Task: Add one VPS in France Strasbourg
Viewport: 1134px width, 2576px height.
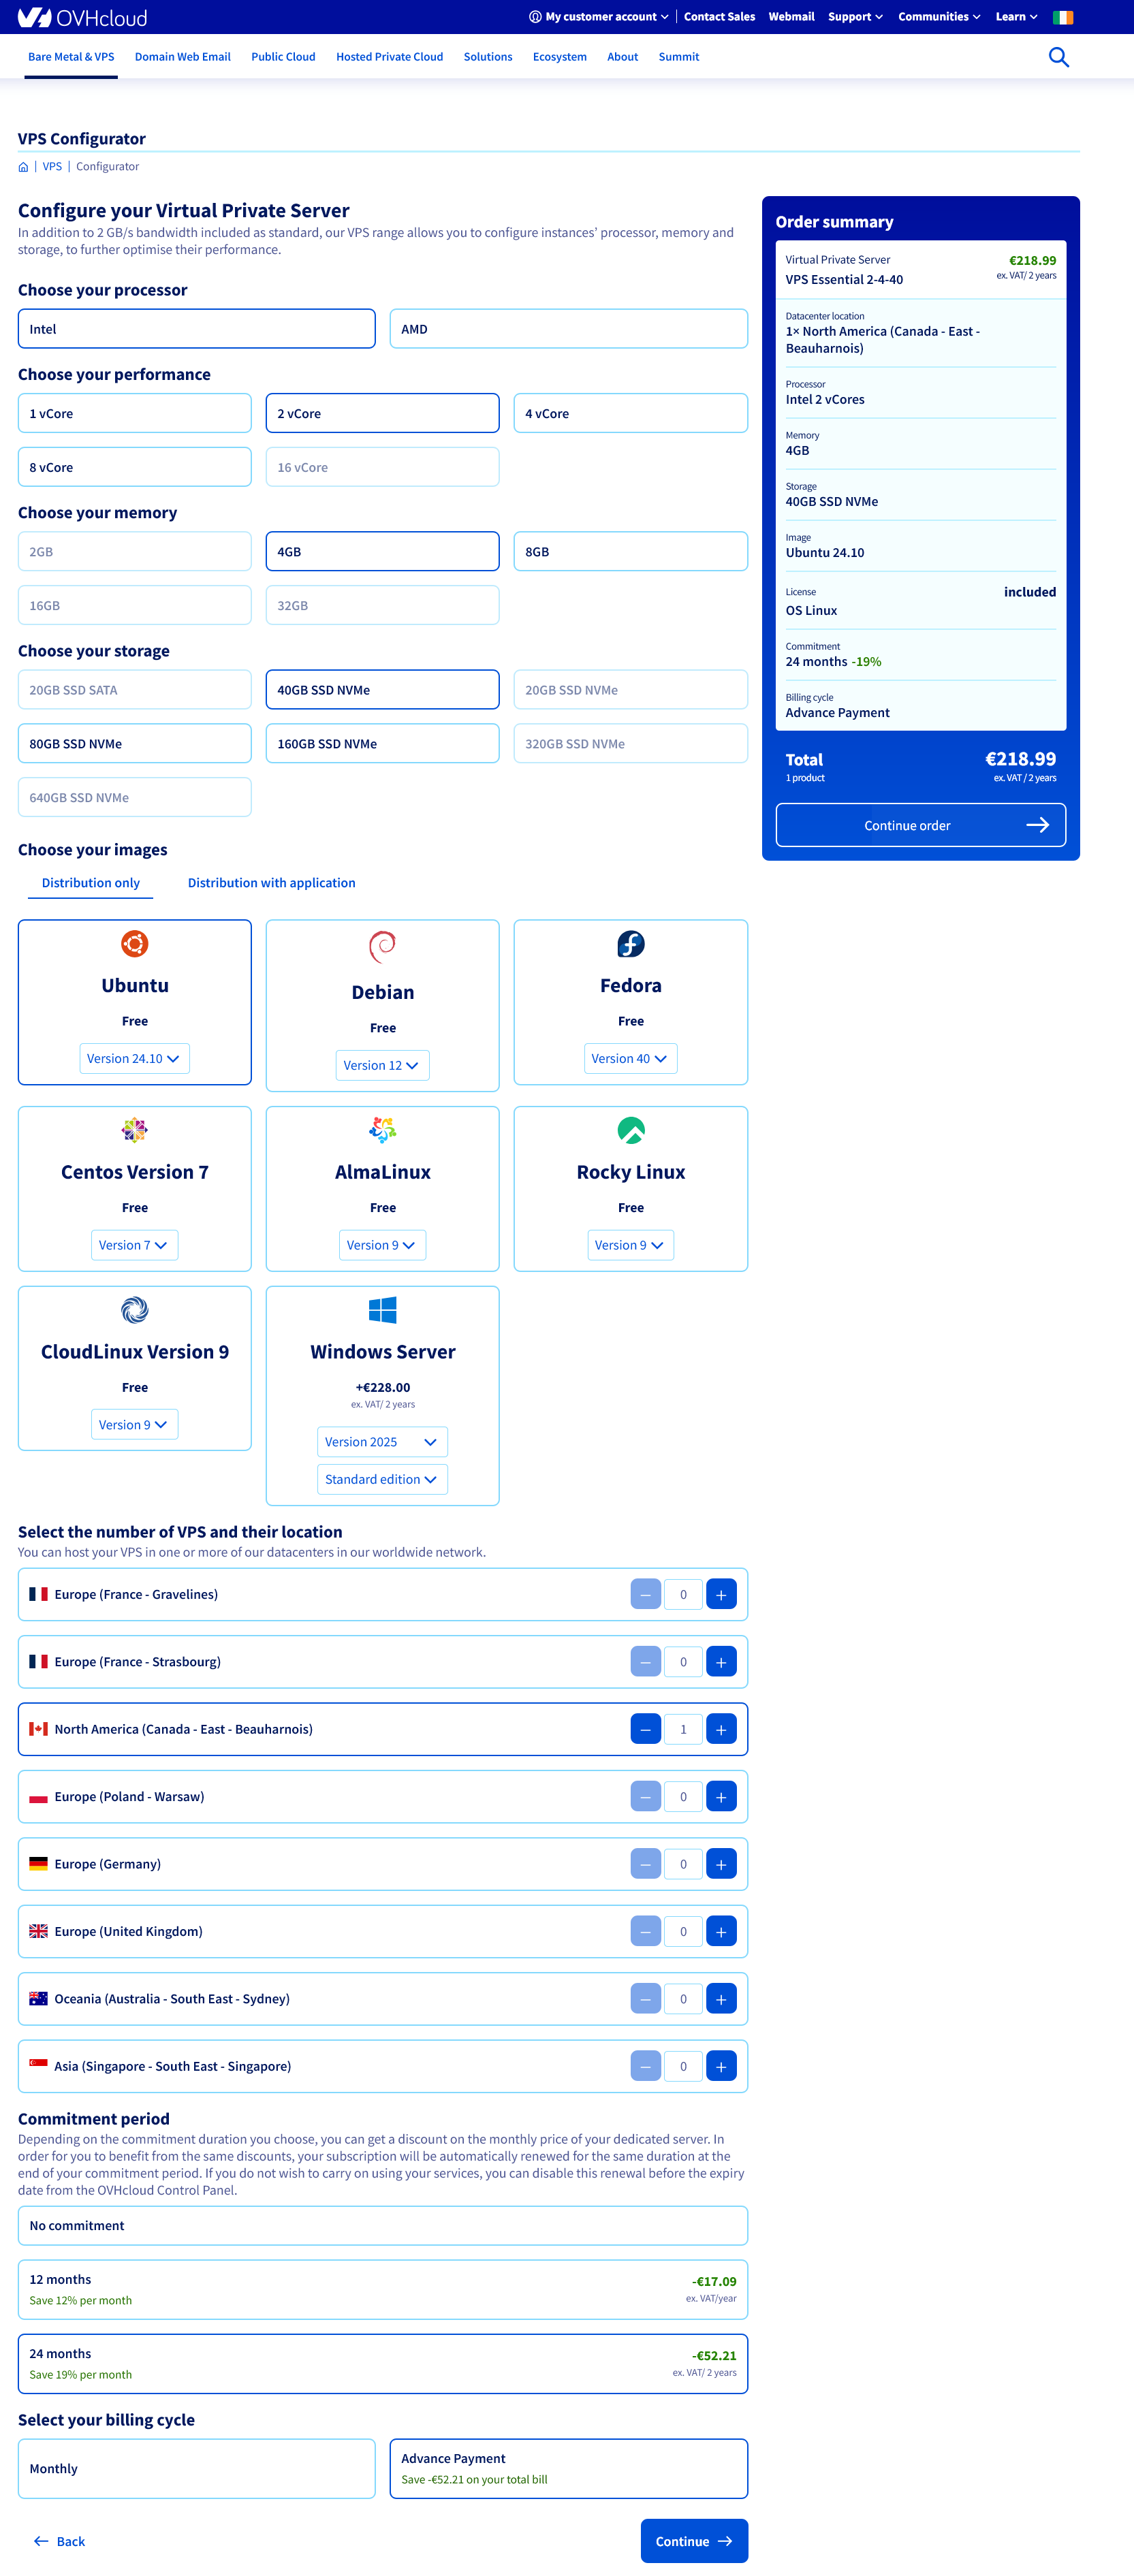Action: point(721,1662)
